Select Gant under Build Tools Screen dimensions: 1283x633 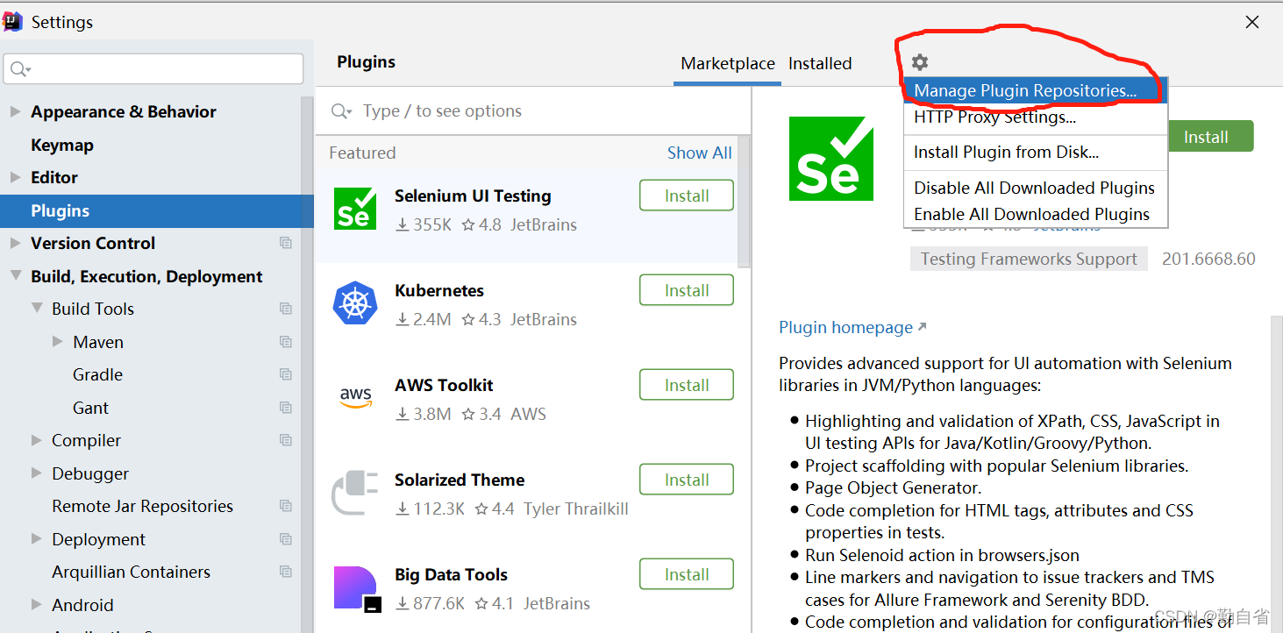pos(91,408)
